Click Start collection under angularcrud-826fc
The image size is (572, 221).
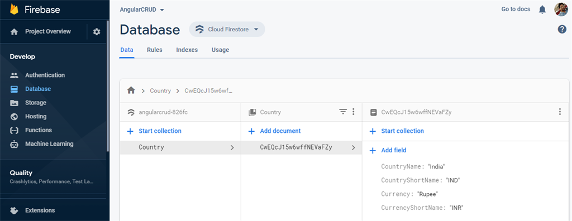(160, 131)
